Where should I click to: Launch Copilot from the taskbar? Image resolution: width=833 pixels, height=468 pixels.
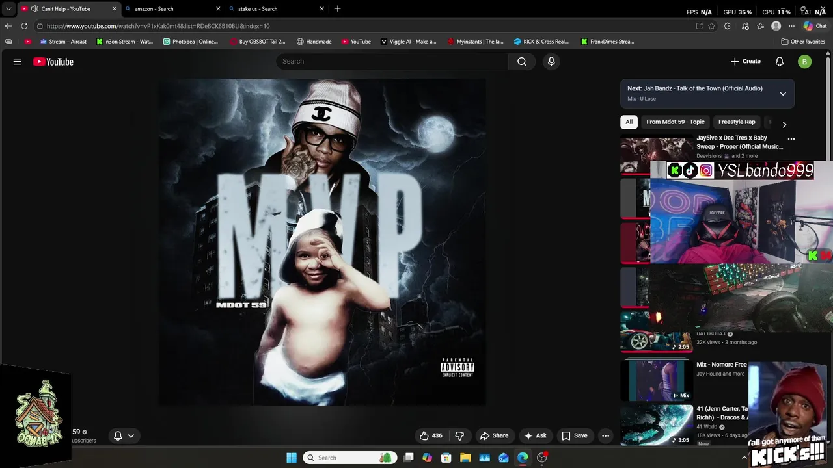427,458
